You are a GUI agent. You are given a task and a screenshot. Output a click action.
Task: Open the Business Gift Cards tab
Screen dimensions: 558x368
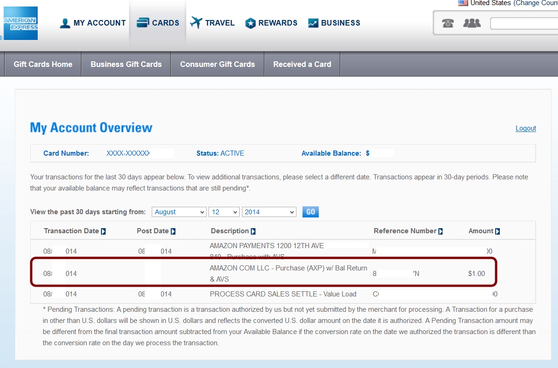click(x=126, y=64)
